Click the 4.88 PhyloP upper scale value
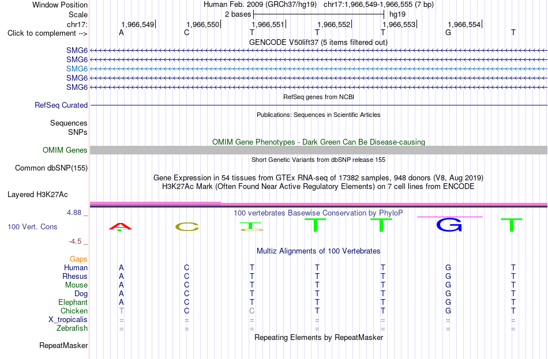 (74, 212)
